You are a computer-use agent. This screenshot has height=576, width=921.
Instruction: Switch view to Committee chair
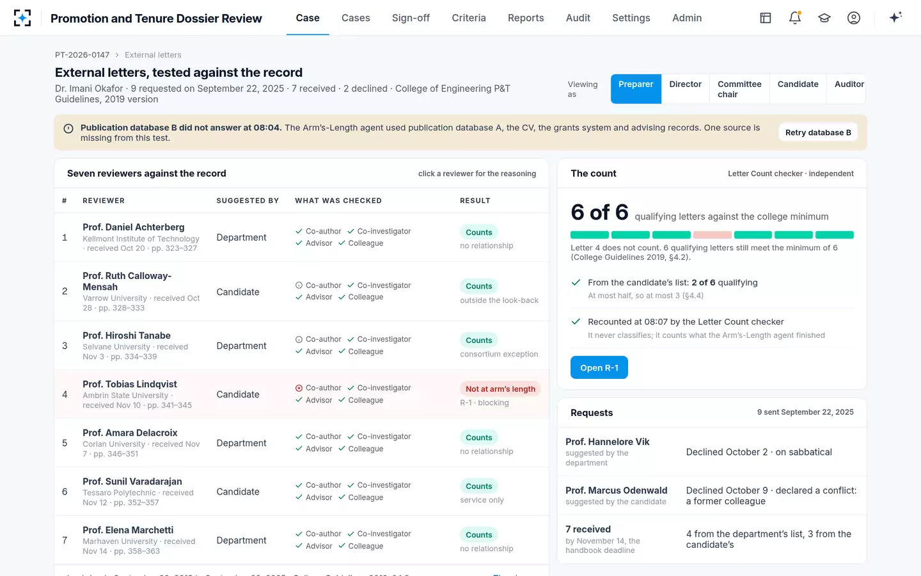point(739,89)
